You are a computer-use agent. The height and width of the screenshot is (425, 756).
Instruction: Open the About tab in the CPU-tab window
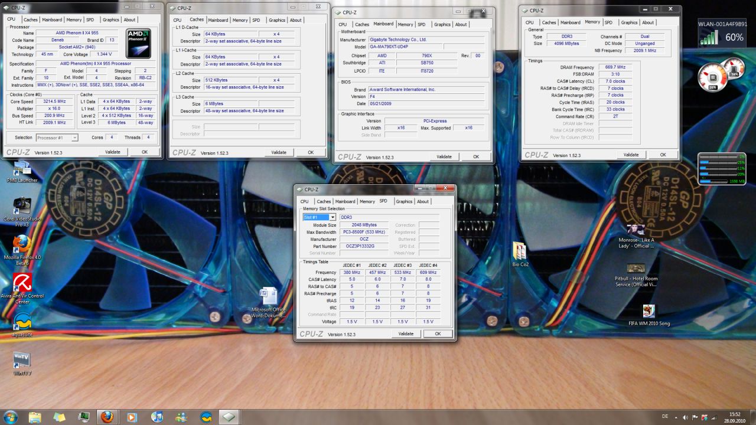pos(130,20)
